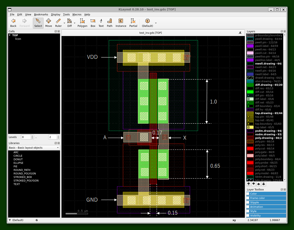Open the Bookmarks menu
Image resolution: width=294 pixels, height=230 pixels.
pyautogui.click(x=41, y=14)
